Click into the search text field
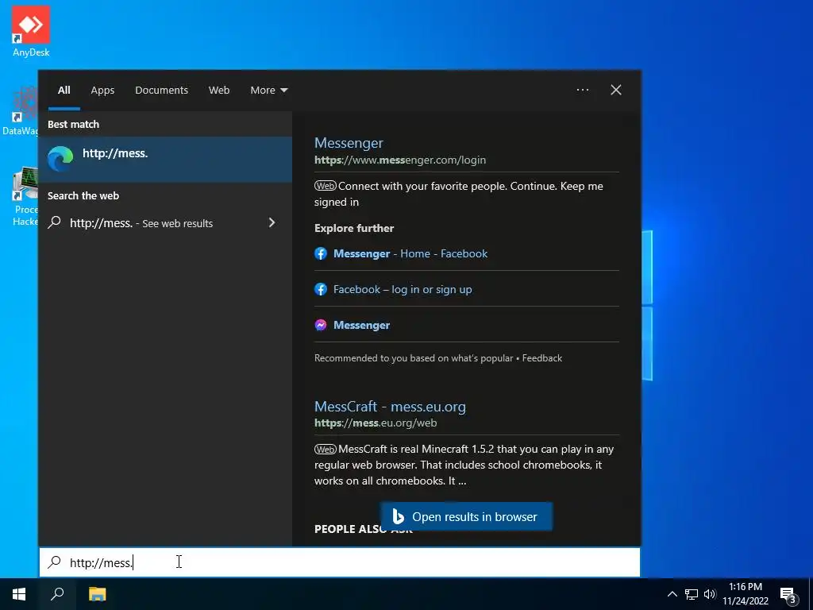Image resolution: width=813 pixels, height=610 pixels. (x=340, y=562)
